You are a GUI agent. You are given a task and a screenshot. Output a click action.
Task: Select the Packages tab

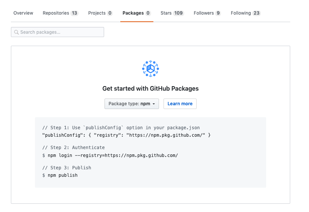click(x=133, y=13)
